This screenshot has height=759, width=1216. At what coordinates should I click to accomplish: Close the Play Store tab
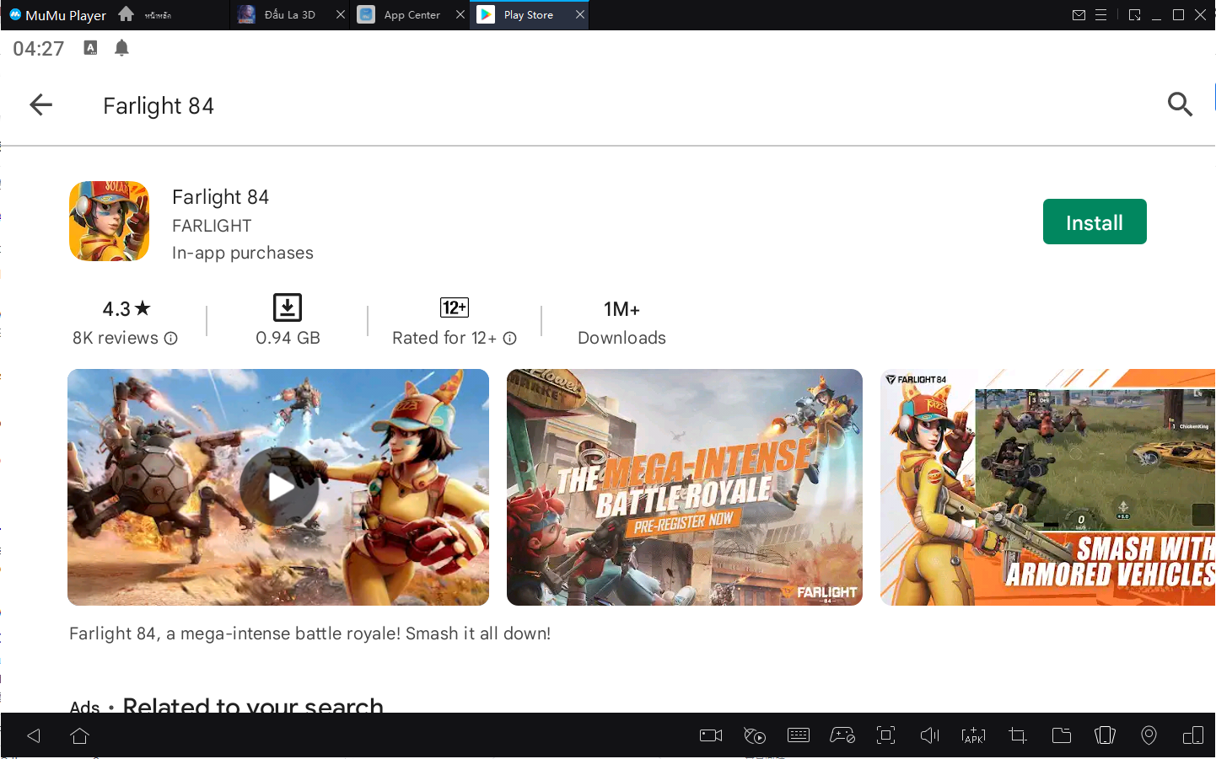coord(580,15)
